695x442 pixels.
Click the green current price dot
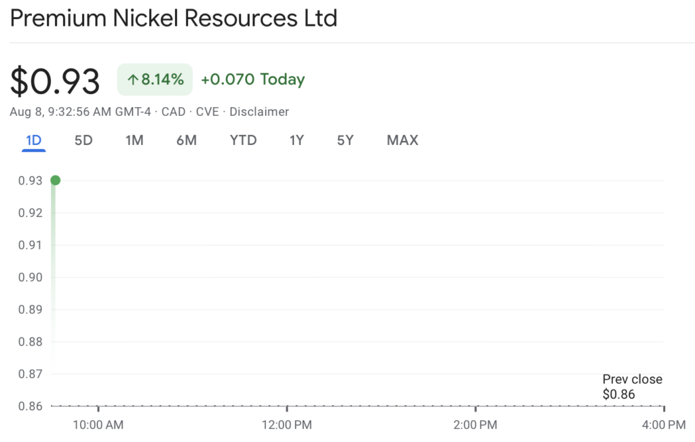[x=56, y=180]
